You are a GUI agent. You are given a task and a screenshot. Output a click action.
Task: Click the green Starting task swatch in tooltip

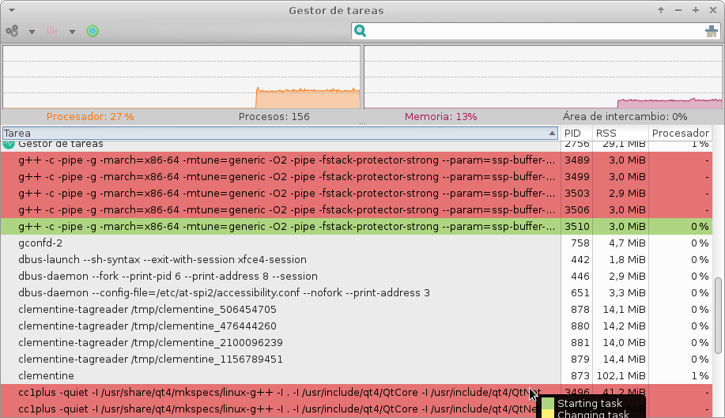(x=547, y=403)
